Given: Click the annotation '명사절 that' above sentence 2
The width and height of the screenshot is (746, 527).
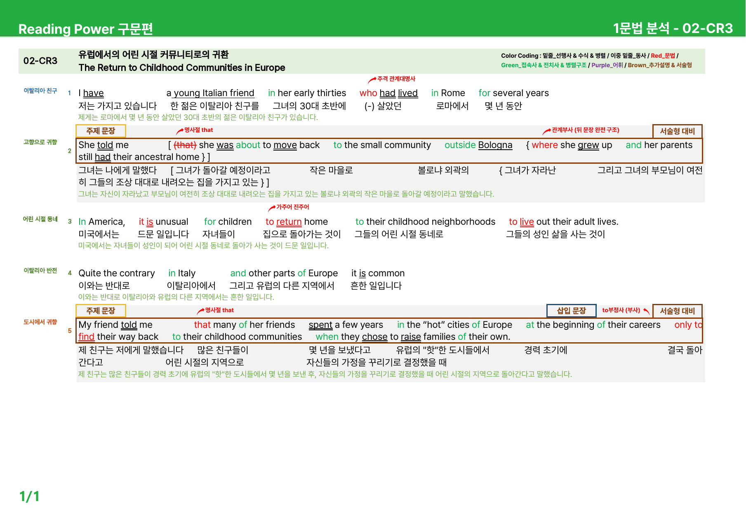Looking at the screenshot, I should [198, 130].
